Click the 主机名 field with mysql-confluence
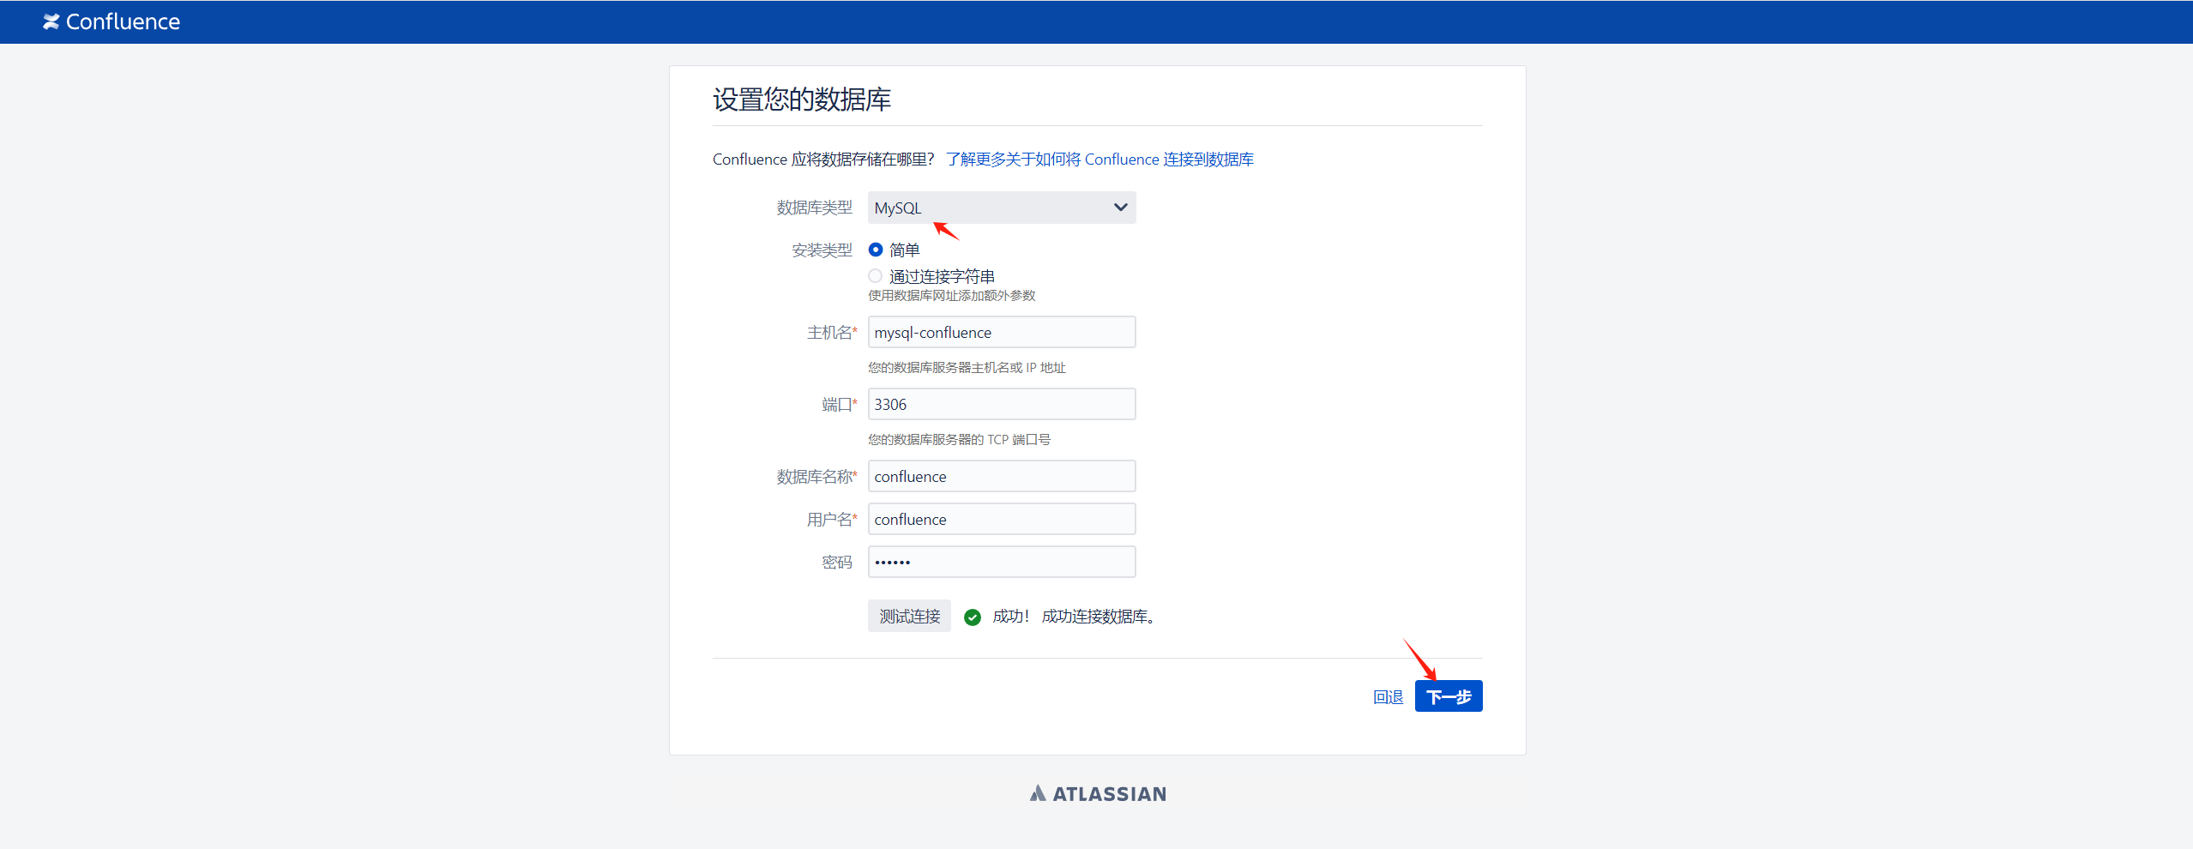Image resolution: width=2193 pixels, height=849 pixels. (1002, 332)
